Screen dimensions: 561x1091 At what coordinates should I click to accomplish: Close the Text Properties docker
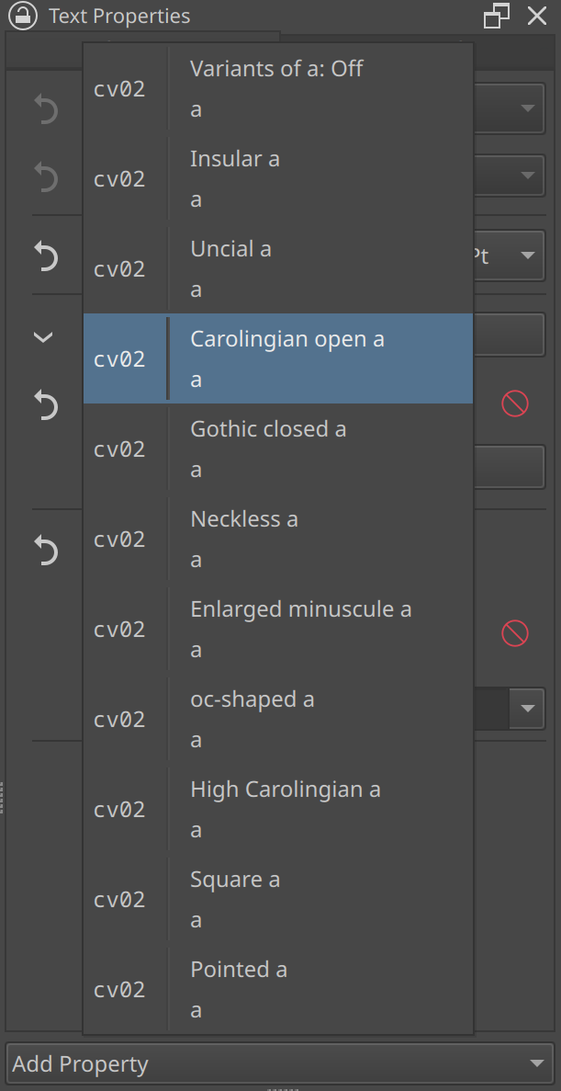click(537, 16)
